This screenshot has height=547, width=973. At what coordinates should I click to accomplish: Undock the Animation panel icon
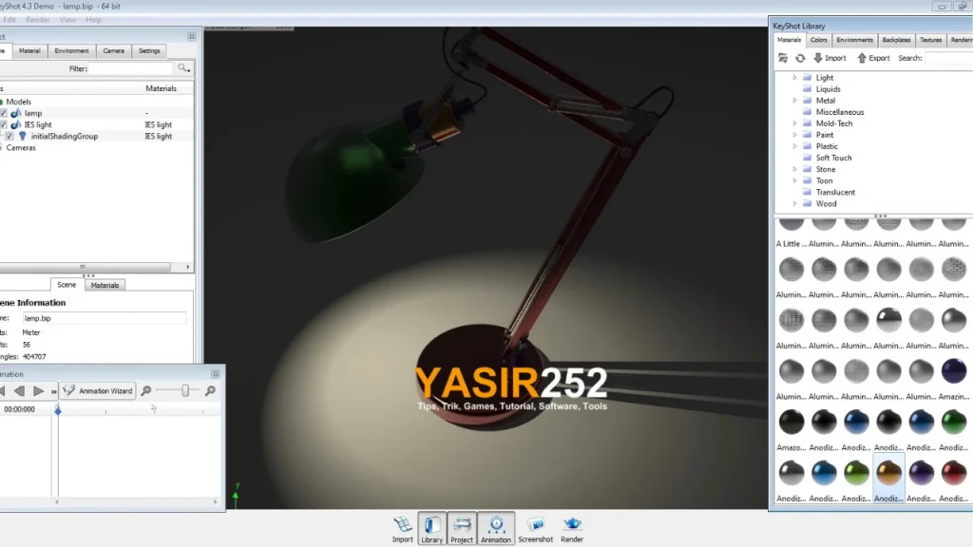click(216, 374)
